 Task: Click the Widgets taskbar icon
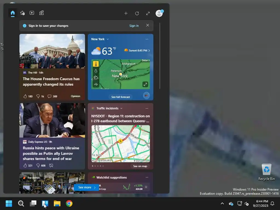point(45,203)
